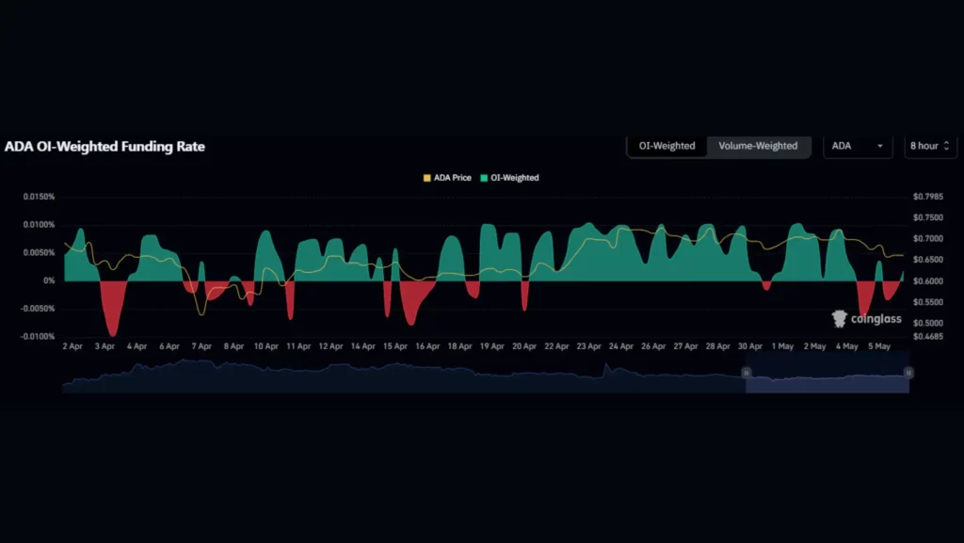This screenshot has height=543, width=964.
Task: Click the 11 Apr date label
Action: [x=298, y=346]
